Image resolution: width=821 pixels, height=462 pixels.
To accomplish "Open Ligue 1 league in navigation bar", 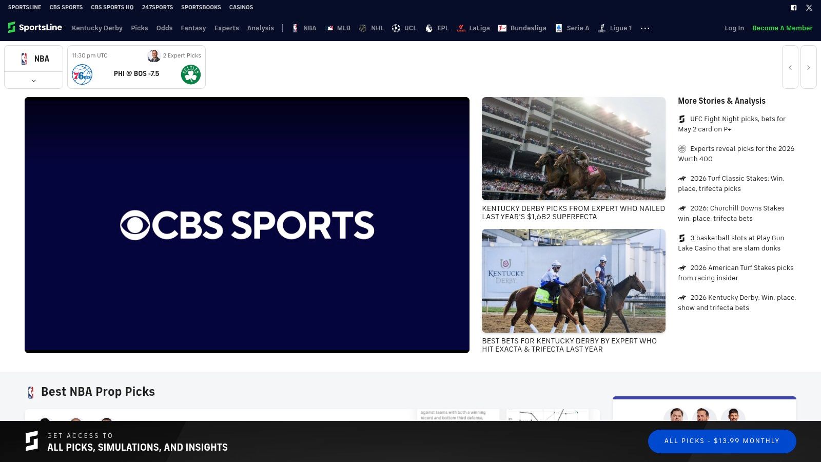I will point(615,28).
